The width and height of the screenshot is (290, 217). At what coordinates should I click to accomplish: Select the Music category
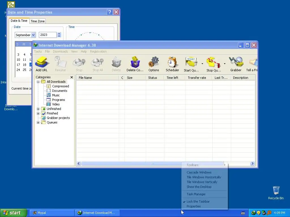coord(56,95)
